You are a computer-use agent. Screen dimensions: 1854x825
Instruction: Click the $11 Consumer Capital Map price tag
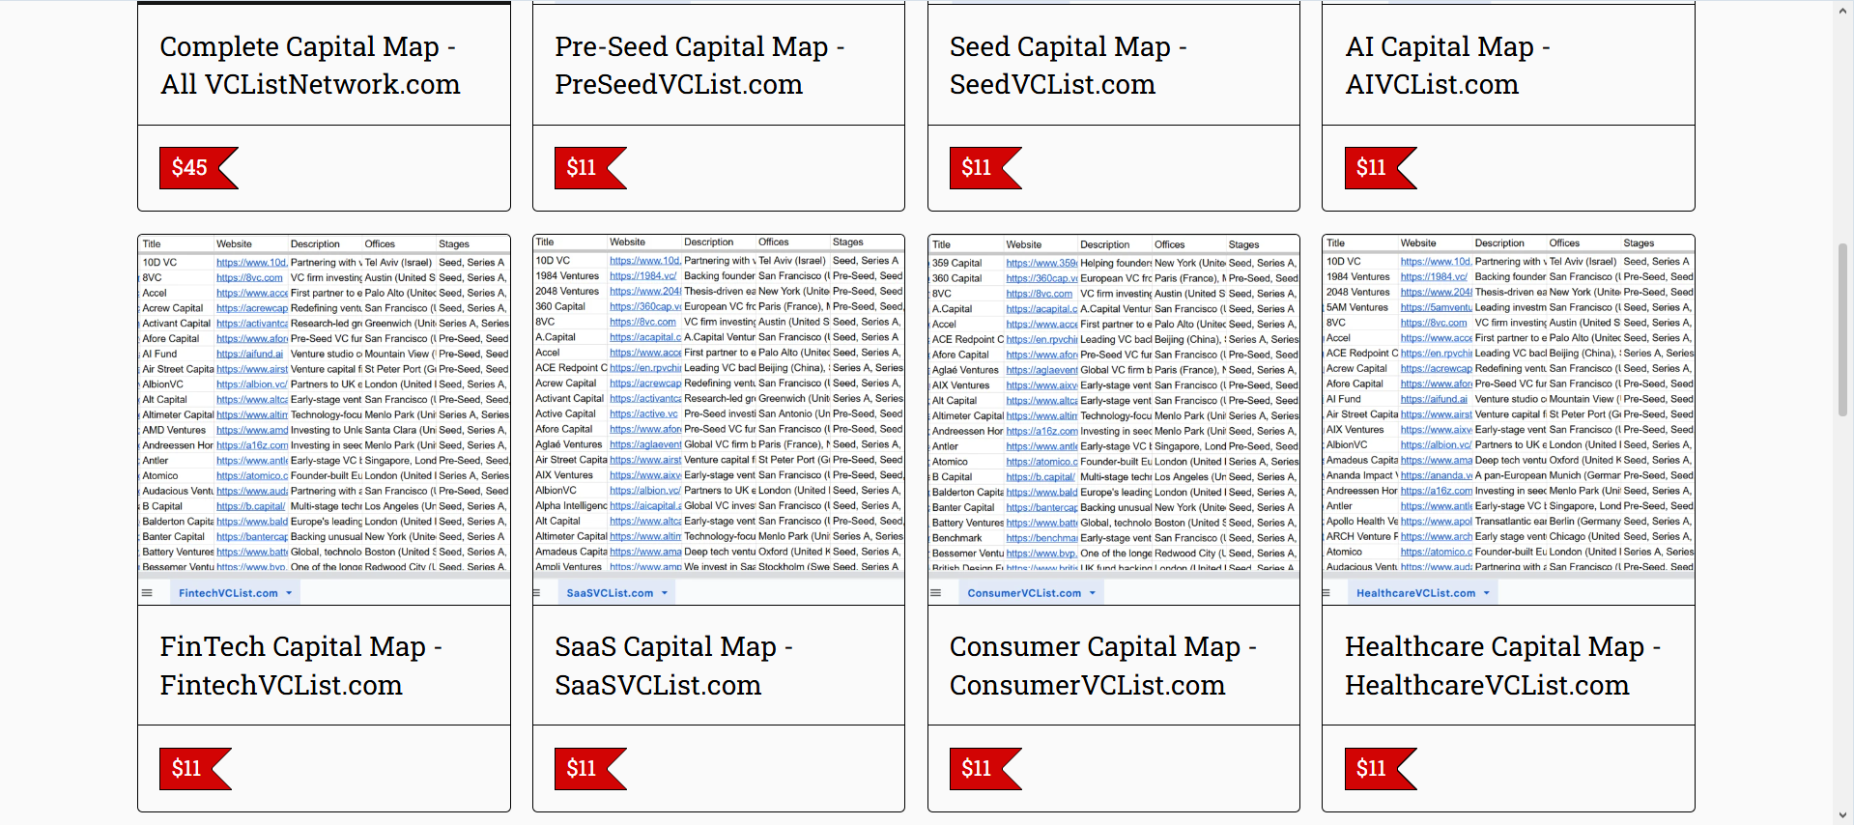(985, 769)
